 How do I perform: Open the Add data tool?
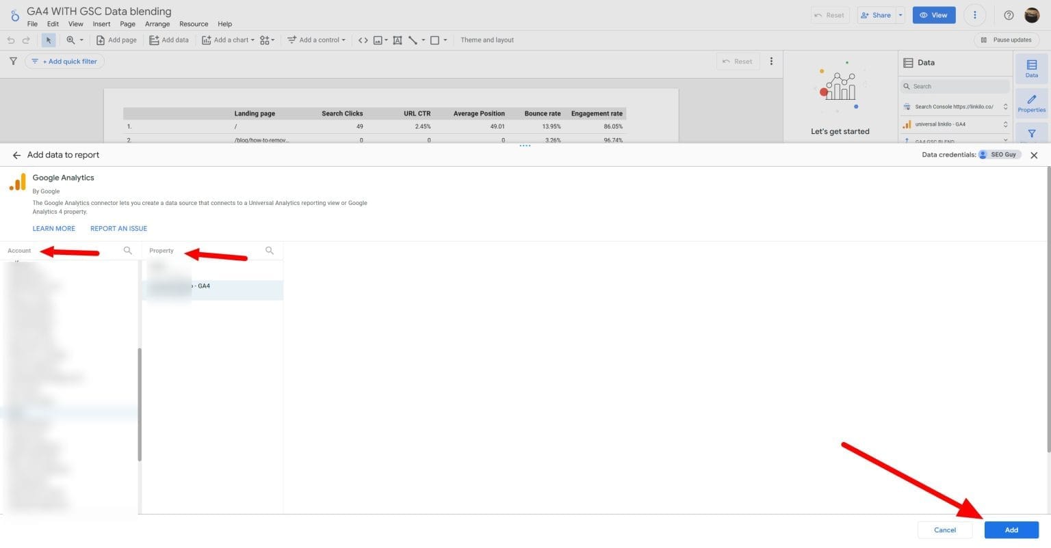[x=168, y=40]
